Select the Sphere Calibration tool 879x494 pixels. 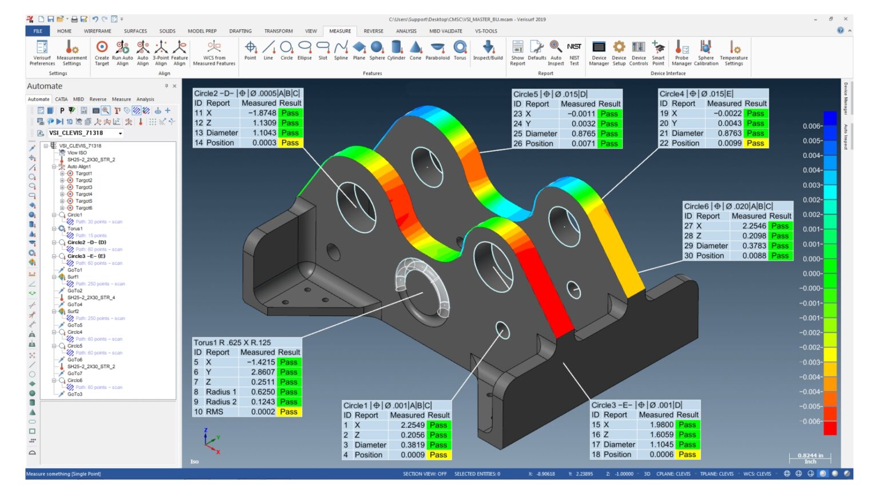706,50
